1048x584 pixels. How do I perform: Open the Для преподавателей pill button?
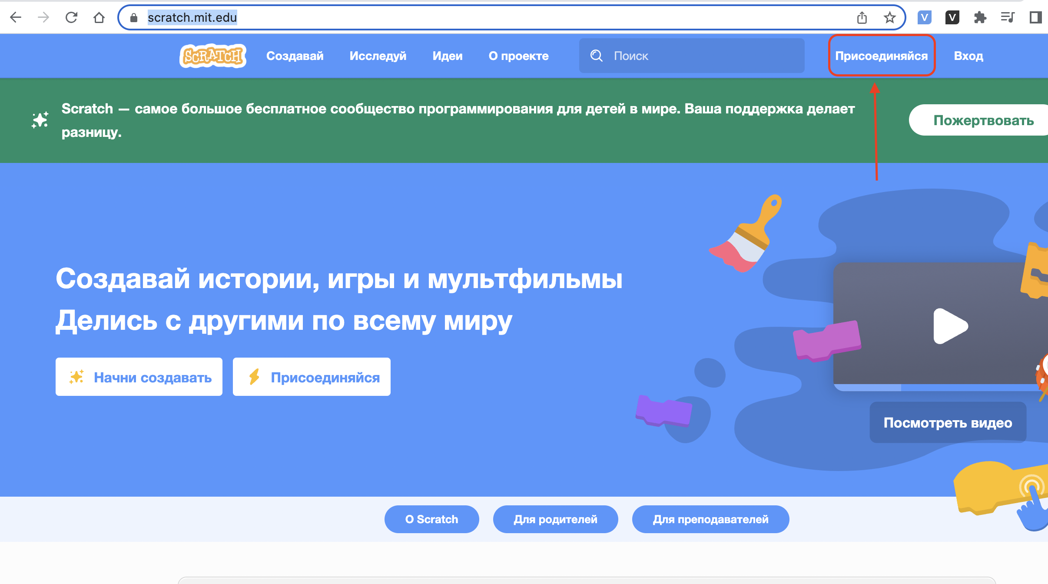point(711,519)
